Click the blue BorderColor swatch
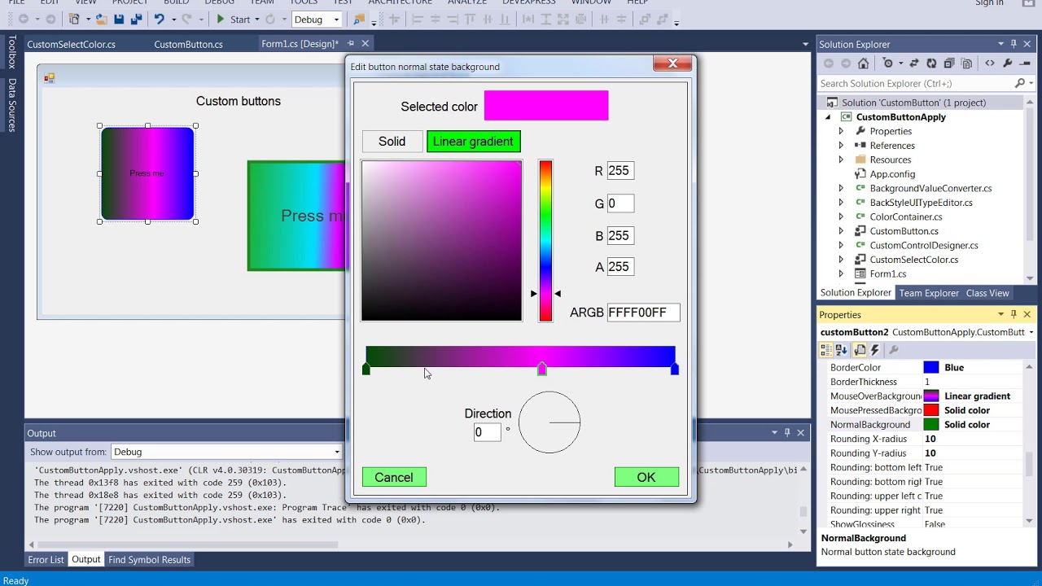The width and height of the screenshot is (1042, 586). [931, 368]
